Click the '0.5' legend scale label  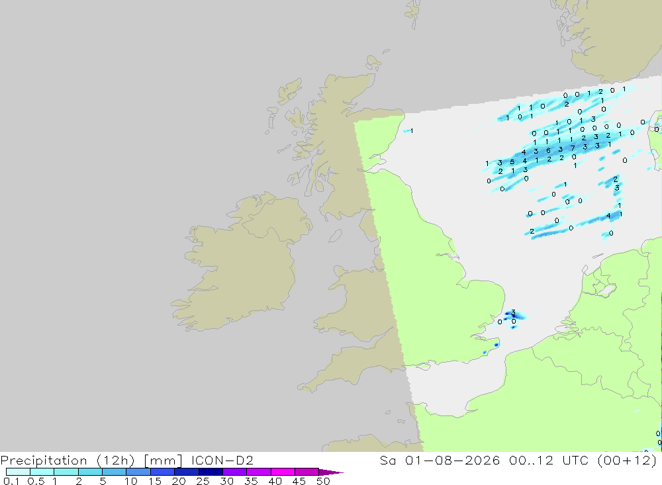click(x=36, y=481)
